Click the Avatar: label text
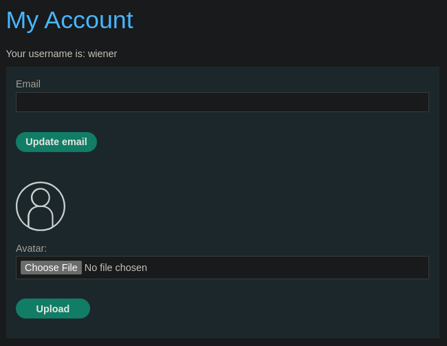Image resolution: width=447 pixels, height=346 pixels. tap(31, 248)
